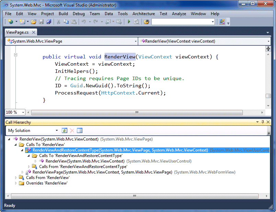Toggle the Call Hierarchy details pane
The height and width of the screenshot is (212, 276).
point(80,131)
